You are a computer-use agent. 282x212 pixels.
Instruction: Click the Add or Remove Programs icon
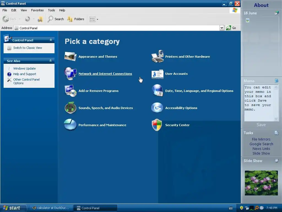(x=70, y=91)
